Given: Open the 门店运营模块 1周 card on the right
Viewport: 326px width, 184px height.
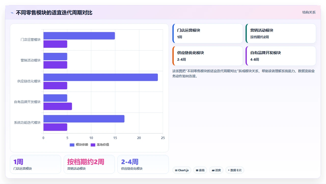Looking at the screenshot, I should [x=208, y=33].
